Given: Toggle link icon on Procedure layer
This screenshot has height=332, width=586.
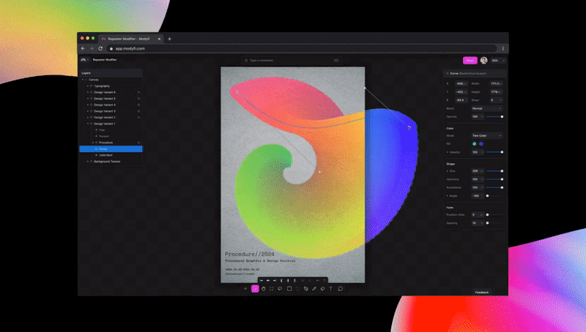Looking at the screenshot, I should click(x=138, y=143).
